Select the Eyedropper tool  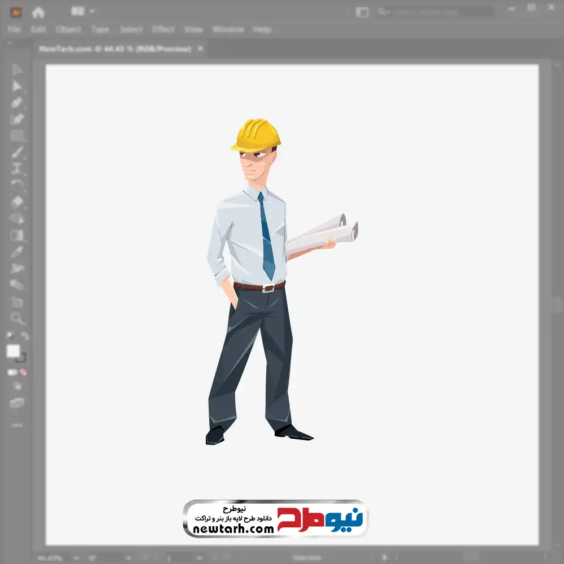point(17,252)
